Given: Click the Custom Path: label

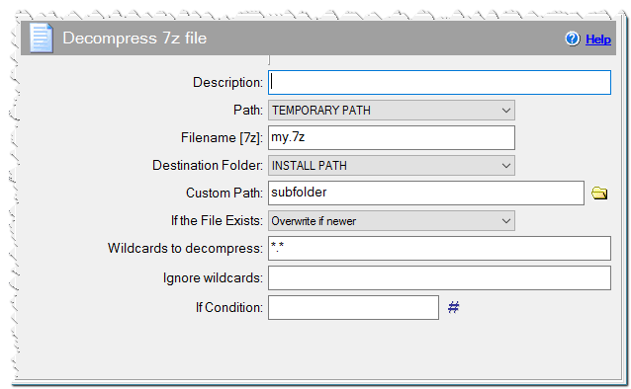Looking at the screenshot, I should 225,193.
